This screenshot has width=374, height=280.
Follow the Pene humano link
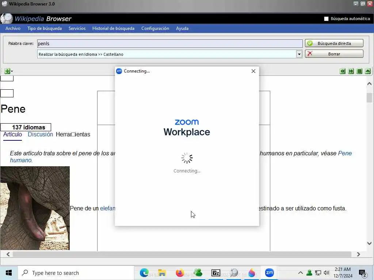345,153
